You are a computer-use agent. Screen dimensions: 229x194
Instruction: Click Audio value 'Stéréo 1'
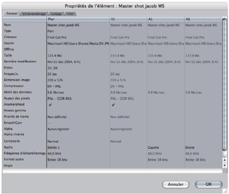point(53,148)
